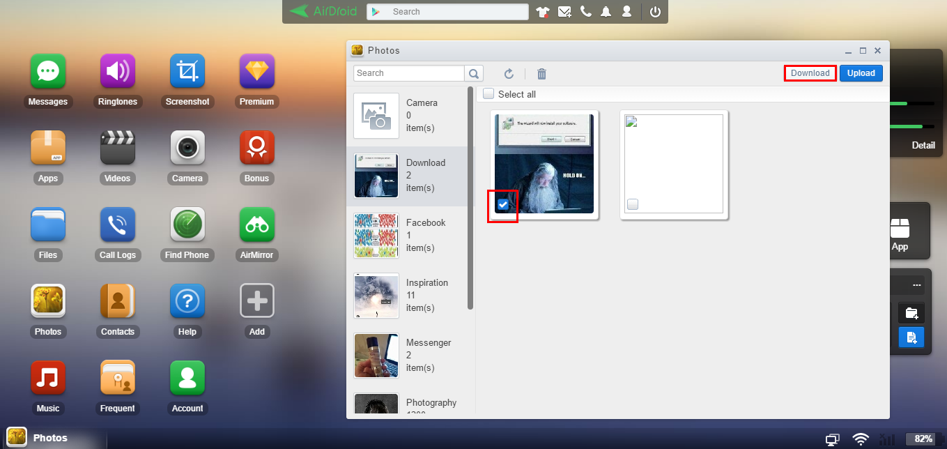Click the AirDroid logo
This screenshot has height=449, width=947.
(x=323, y=11)
